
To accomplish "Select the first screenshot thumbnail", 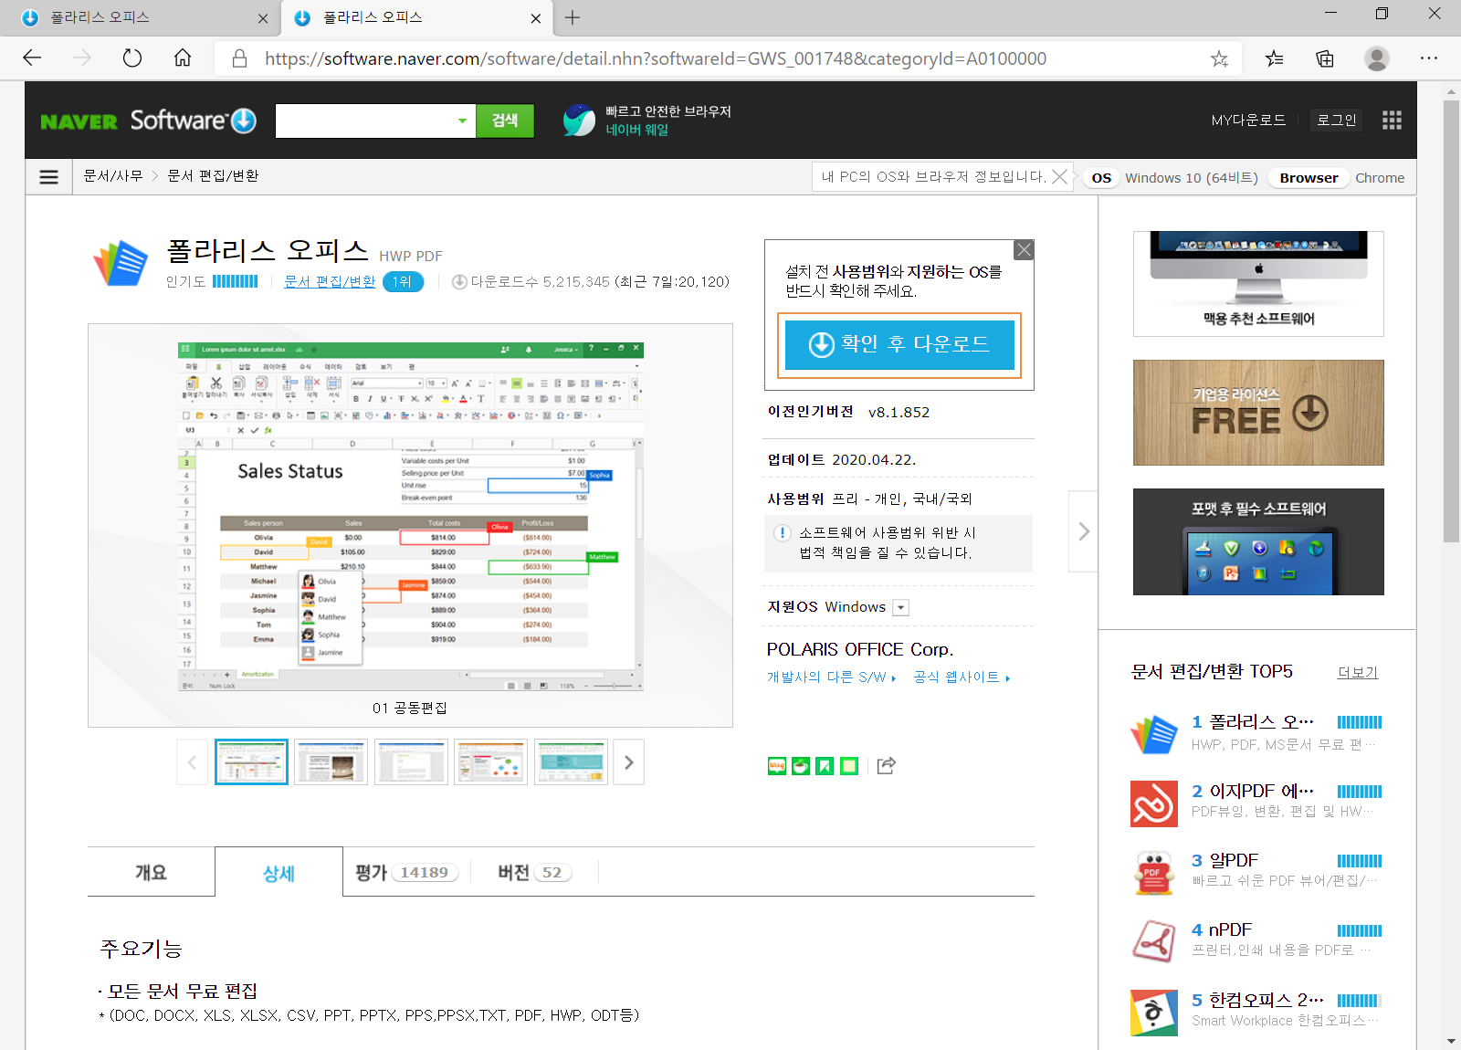I will [251, 762].
